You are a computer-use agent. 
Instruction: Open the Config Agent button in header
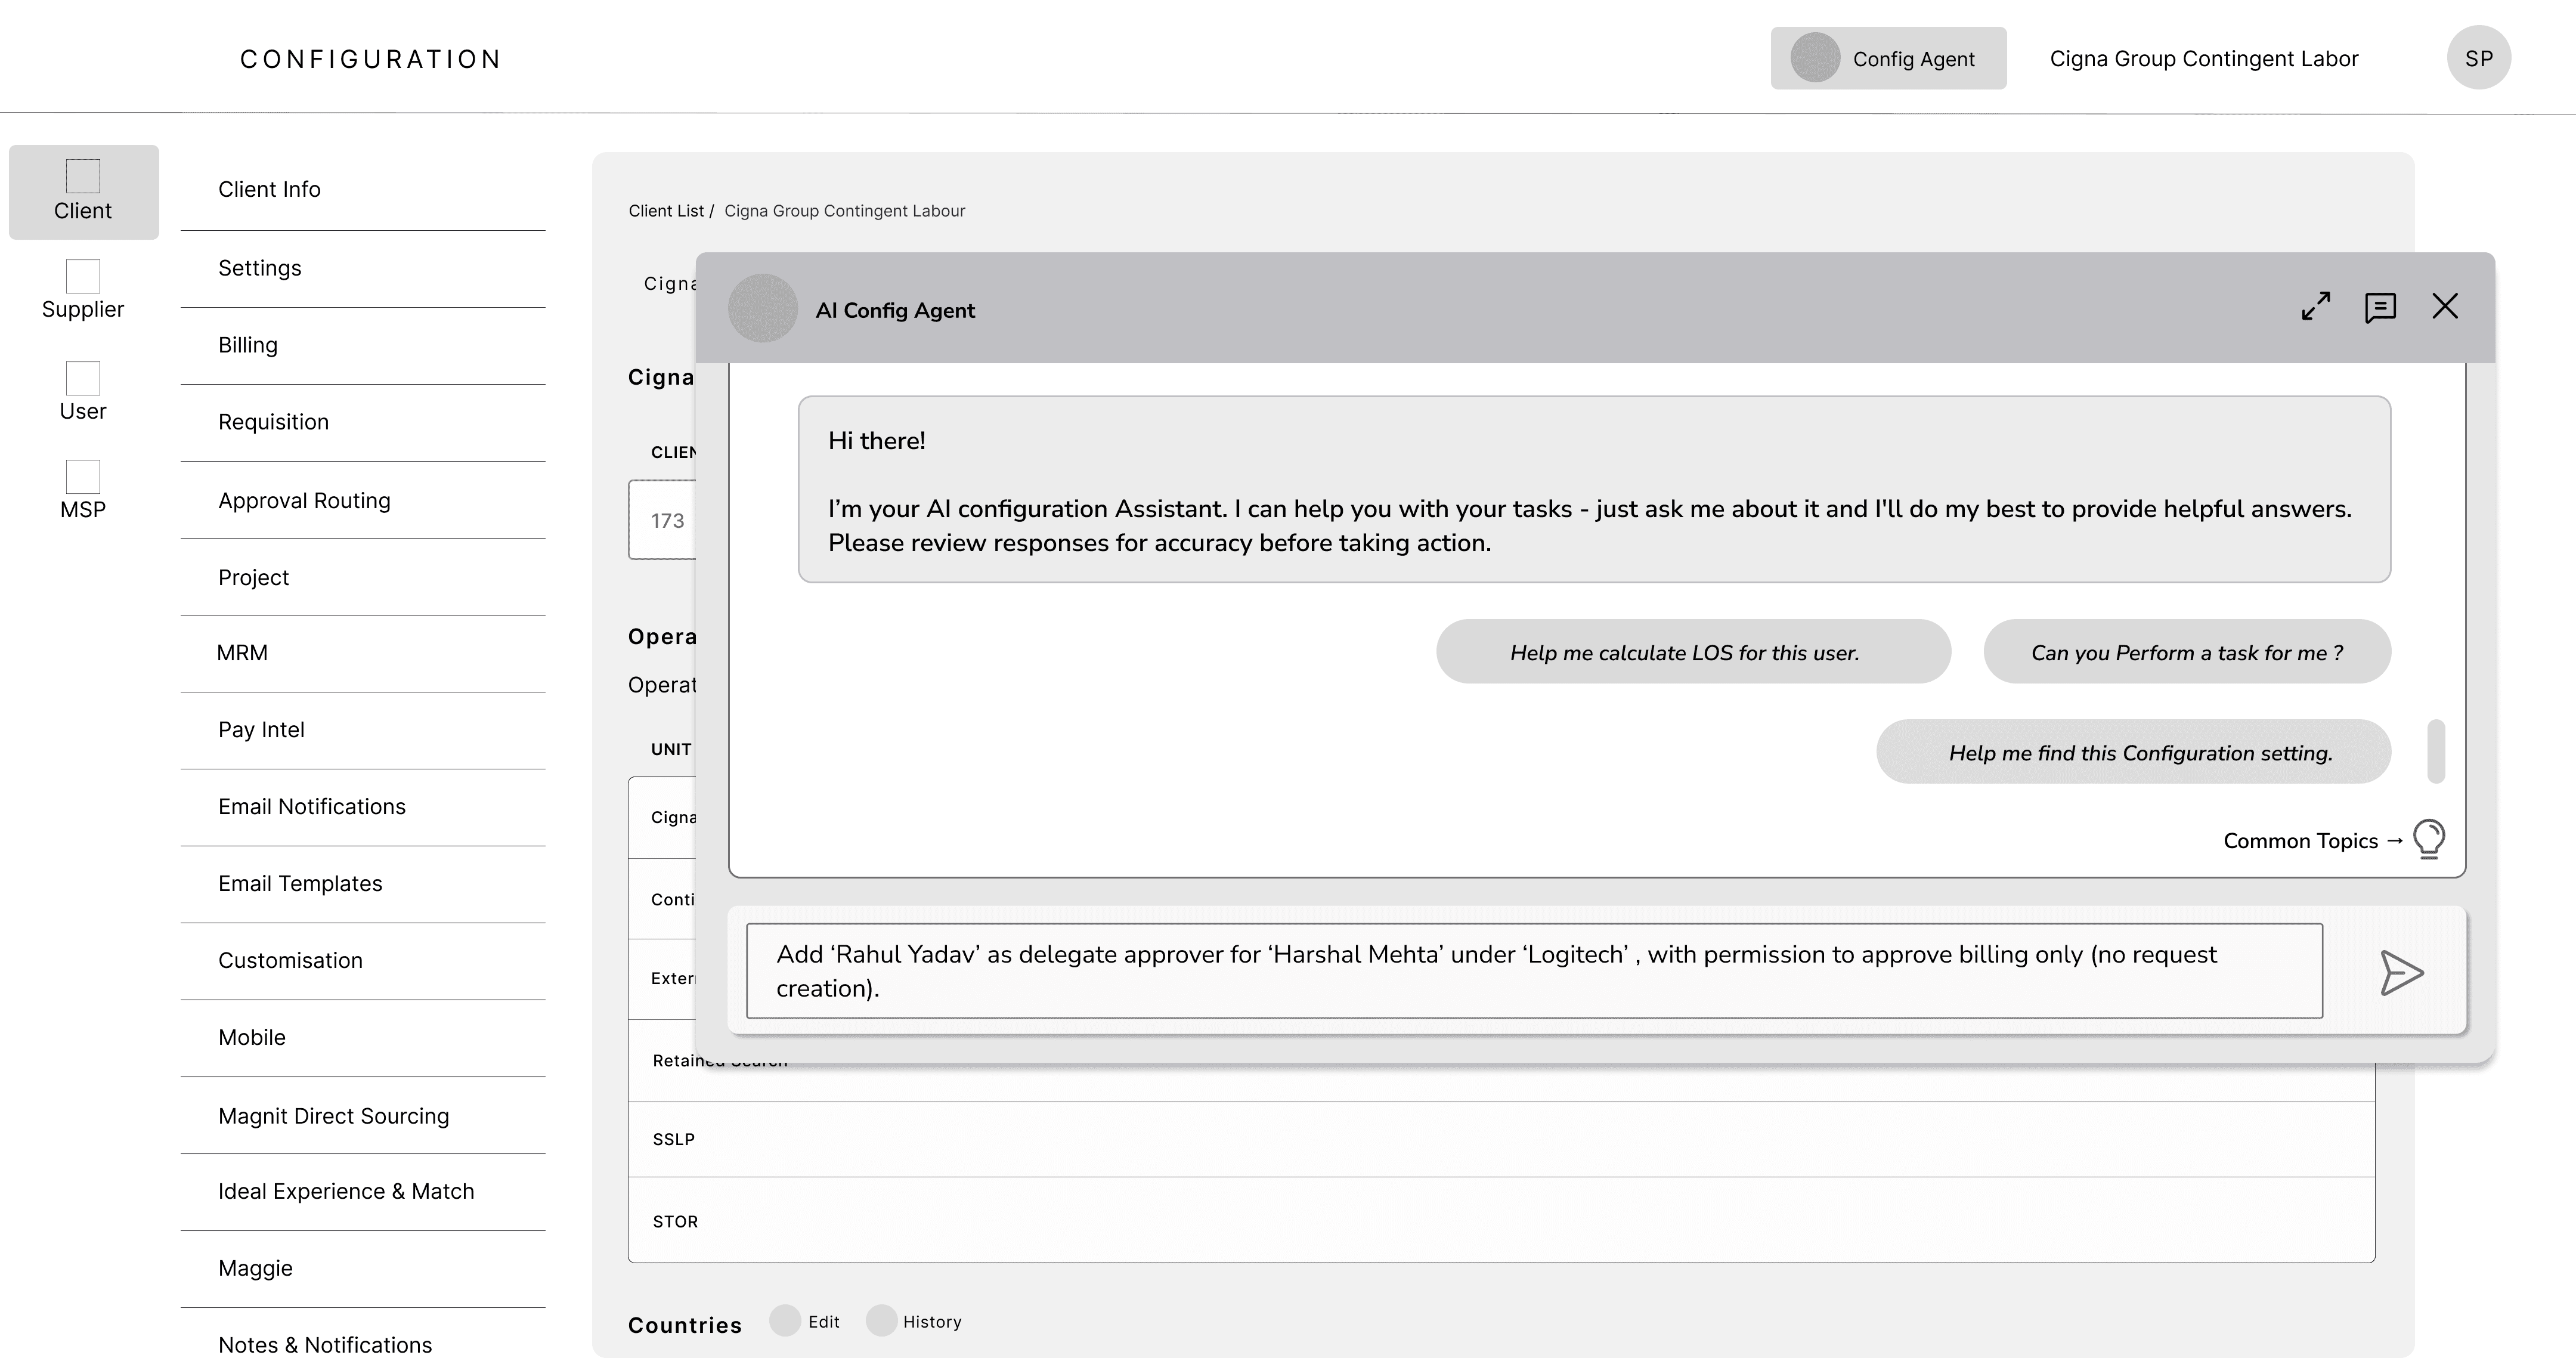(1888, 58)
